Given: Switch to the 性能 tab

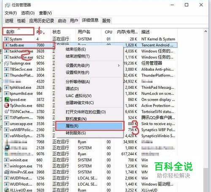Looking at the screenshot, I should 22,21.
